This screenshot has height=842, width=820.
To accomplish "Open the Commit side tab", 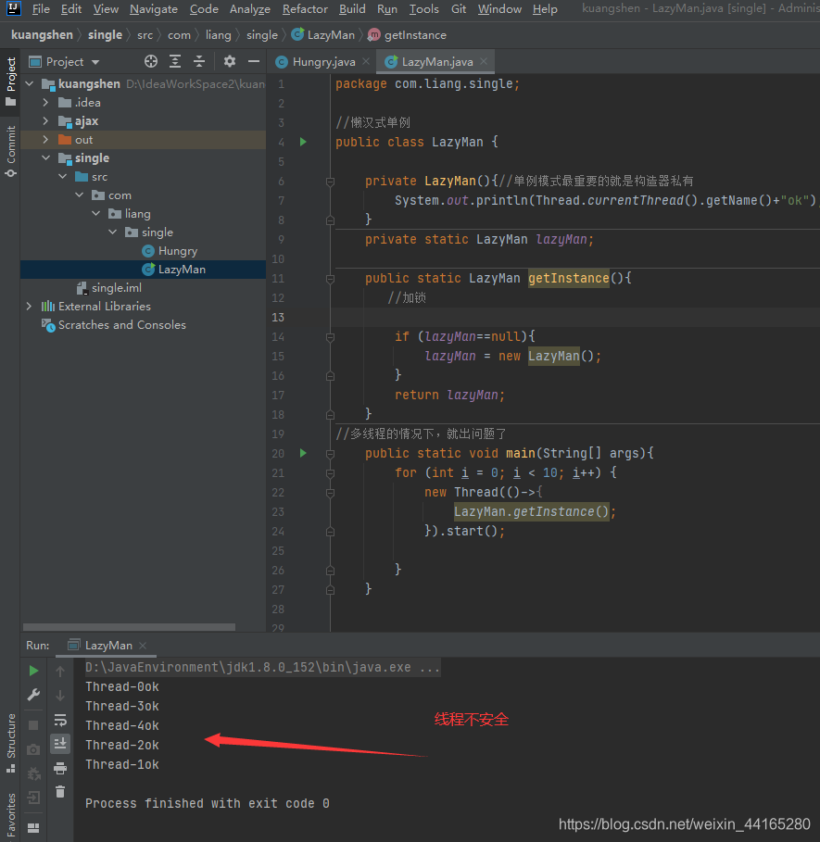I will point(11,151).
